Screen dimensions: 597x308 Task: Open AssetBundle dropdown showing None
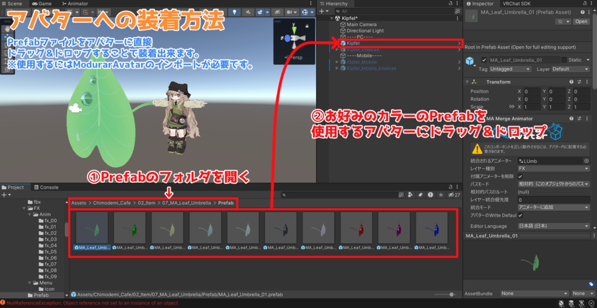pyautogui.click(x=535, y=293)
